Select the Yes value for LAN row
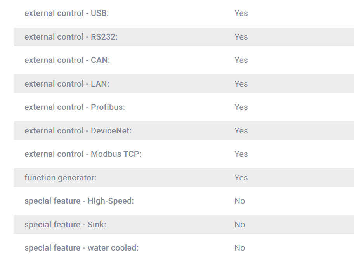The image size is (354, 270). [x=241, y=84]
